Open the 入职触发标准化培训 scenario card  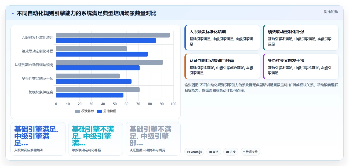click(x=222, y=38)
